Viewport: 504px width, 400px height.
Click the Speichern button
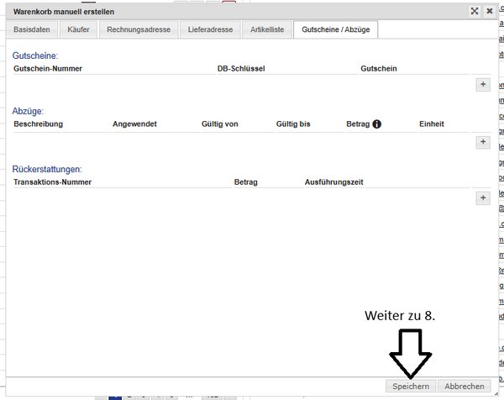coord(411,387)
